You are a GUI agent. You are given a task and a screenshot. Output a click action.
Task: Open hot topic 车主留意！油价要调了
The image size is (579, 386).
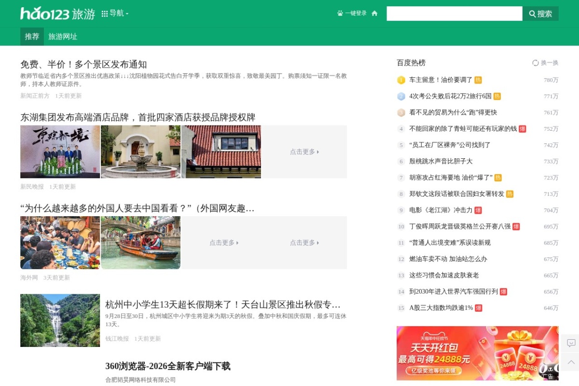coord(441,80)
